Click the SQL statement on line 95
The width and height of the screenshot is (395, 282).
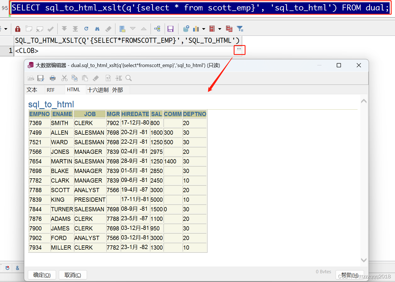(x=200, y=8)
